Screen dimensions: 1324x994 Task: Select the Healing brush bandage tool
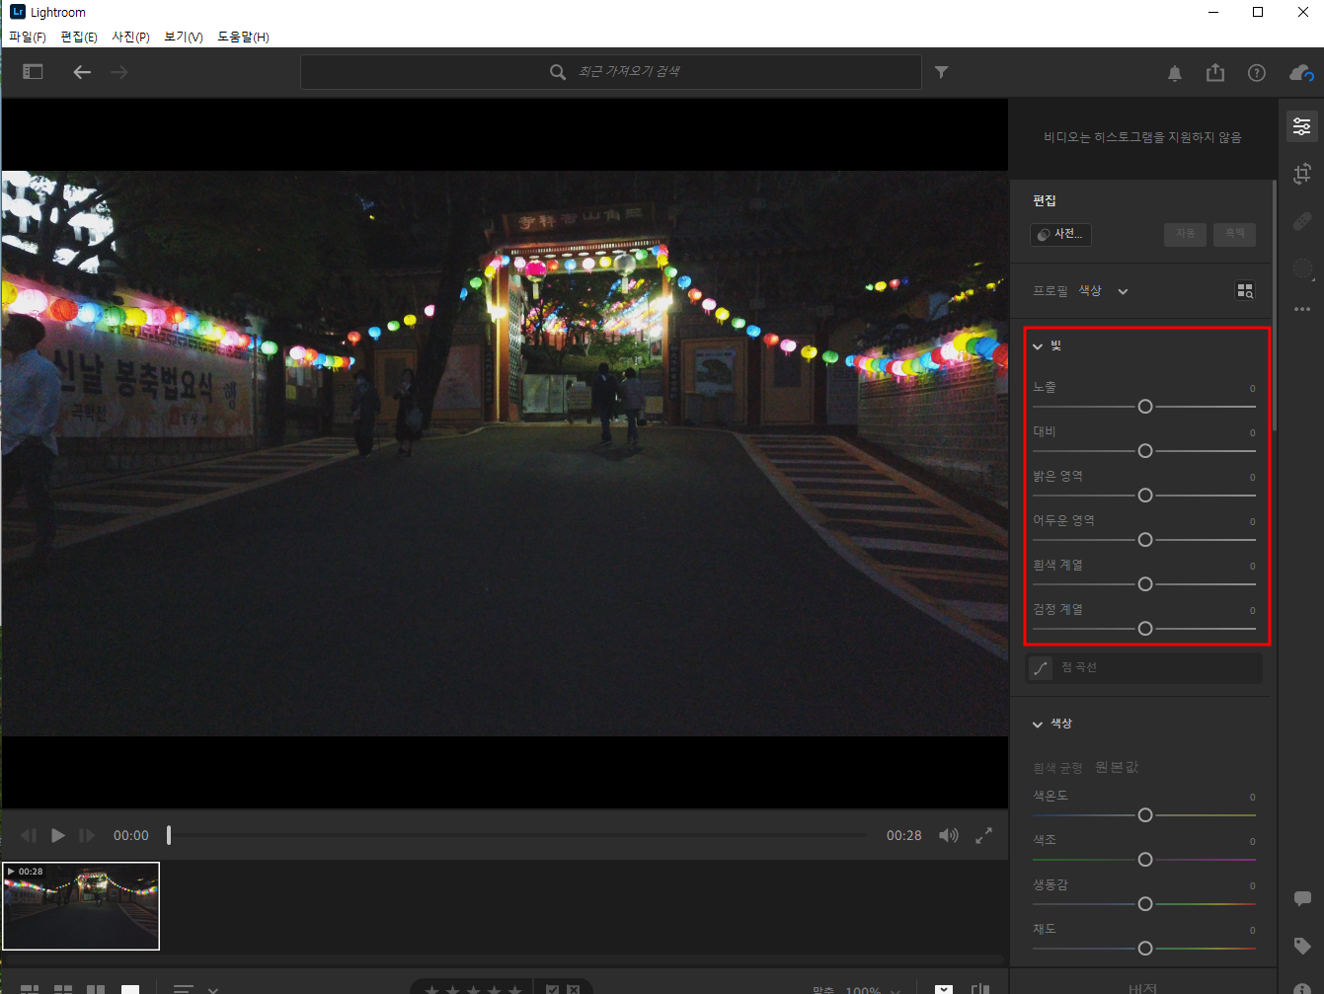click(1302, 221)
